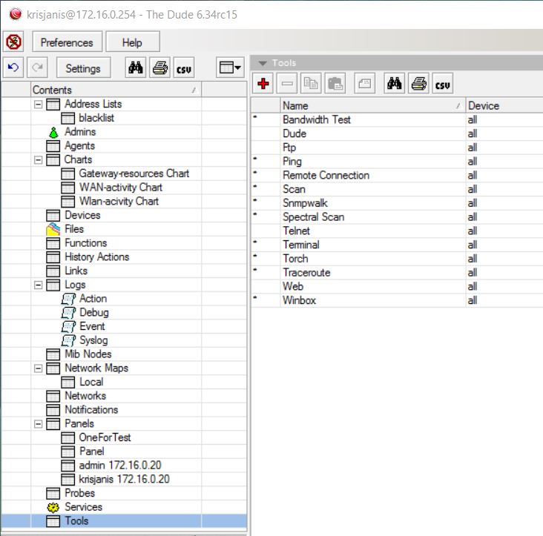
Task: Click the paste icon in Tools toolbar
Action: 335,83
